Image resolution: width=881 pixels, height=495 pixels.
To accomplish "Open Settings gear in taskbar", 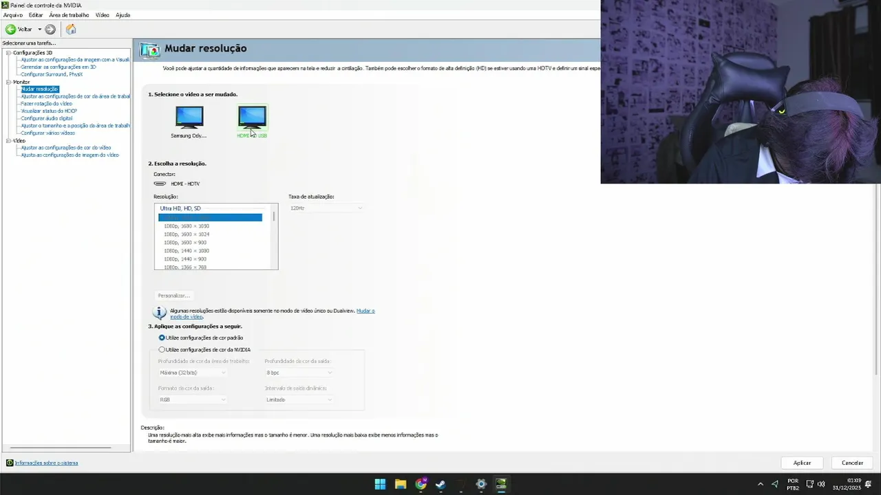I will coord(481,484).
